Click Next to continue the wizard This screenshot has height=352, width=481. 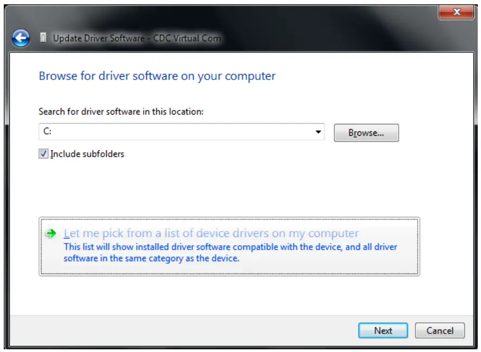(x=383, y=331)
